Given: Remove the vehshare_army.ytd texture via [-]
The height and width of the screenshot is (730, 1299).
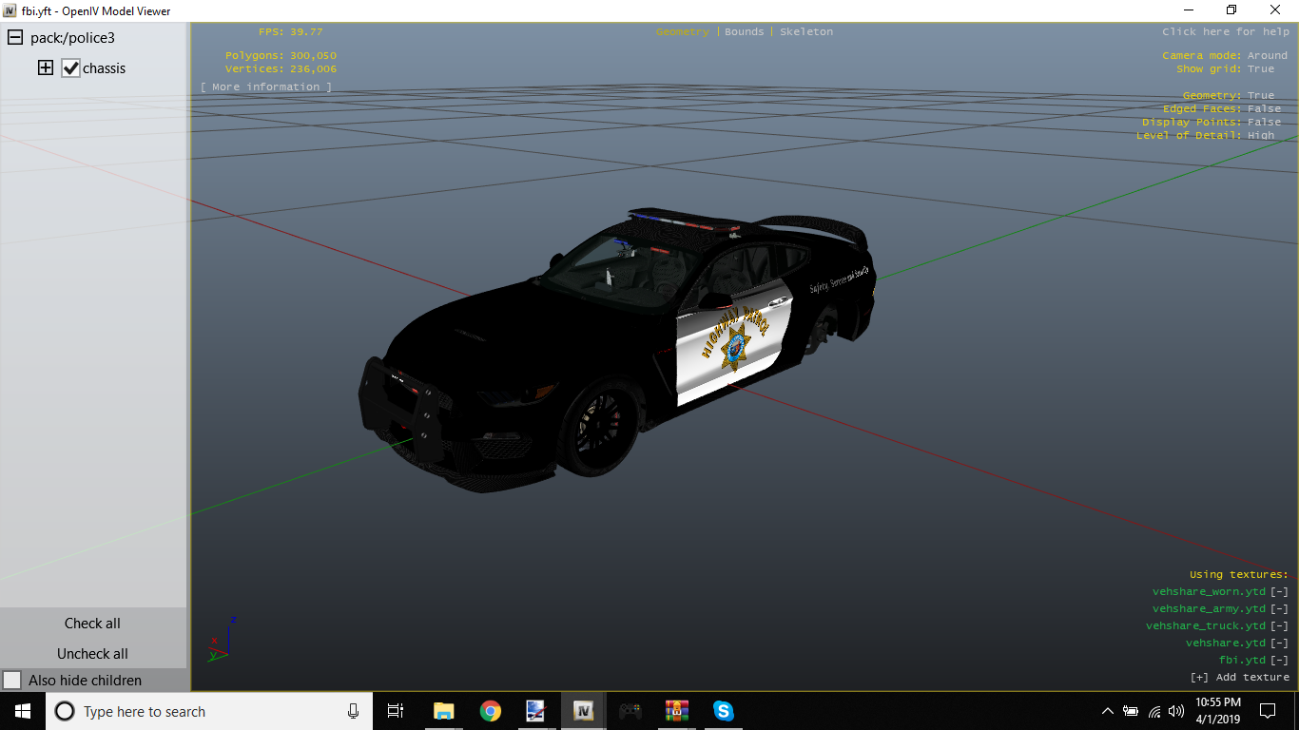Looking at the screenshot, I should tap(1279, 608).
